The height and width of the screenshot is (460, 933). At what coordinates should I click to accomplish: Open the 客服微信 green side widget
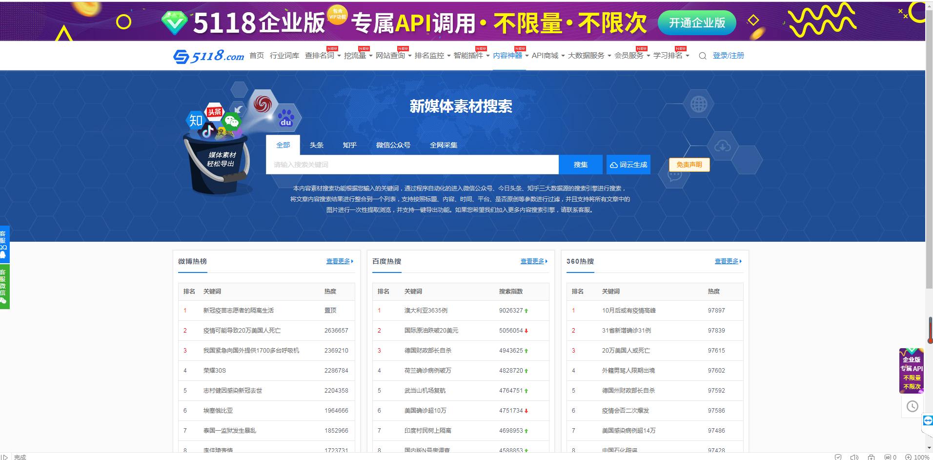(4, 287)
